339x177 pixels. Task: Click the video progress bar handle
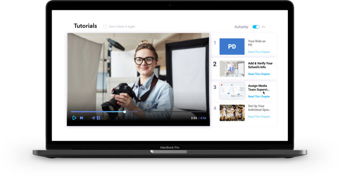pyautogui.click(x=125, y=111)
